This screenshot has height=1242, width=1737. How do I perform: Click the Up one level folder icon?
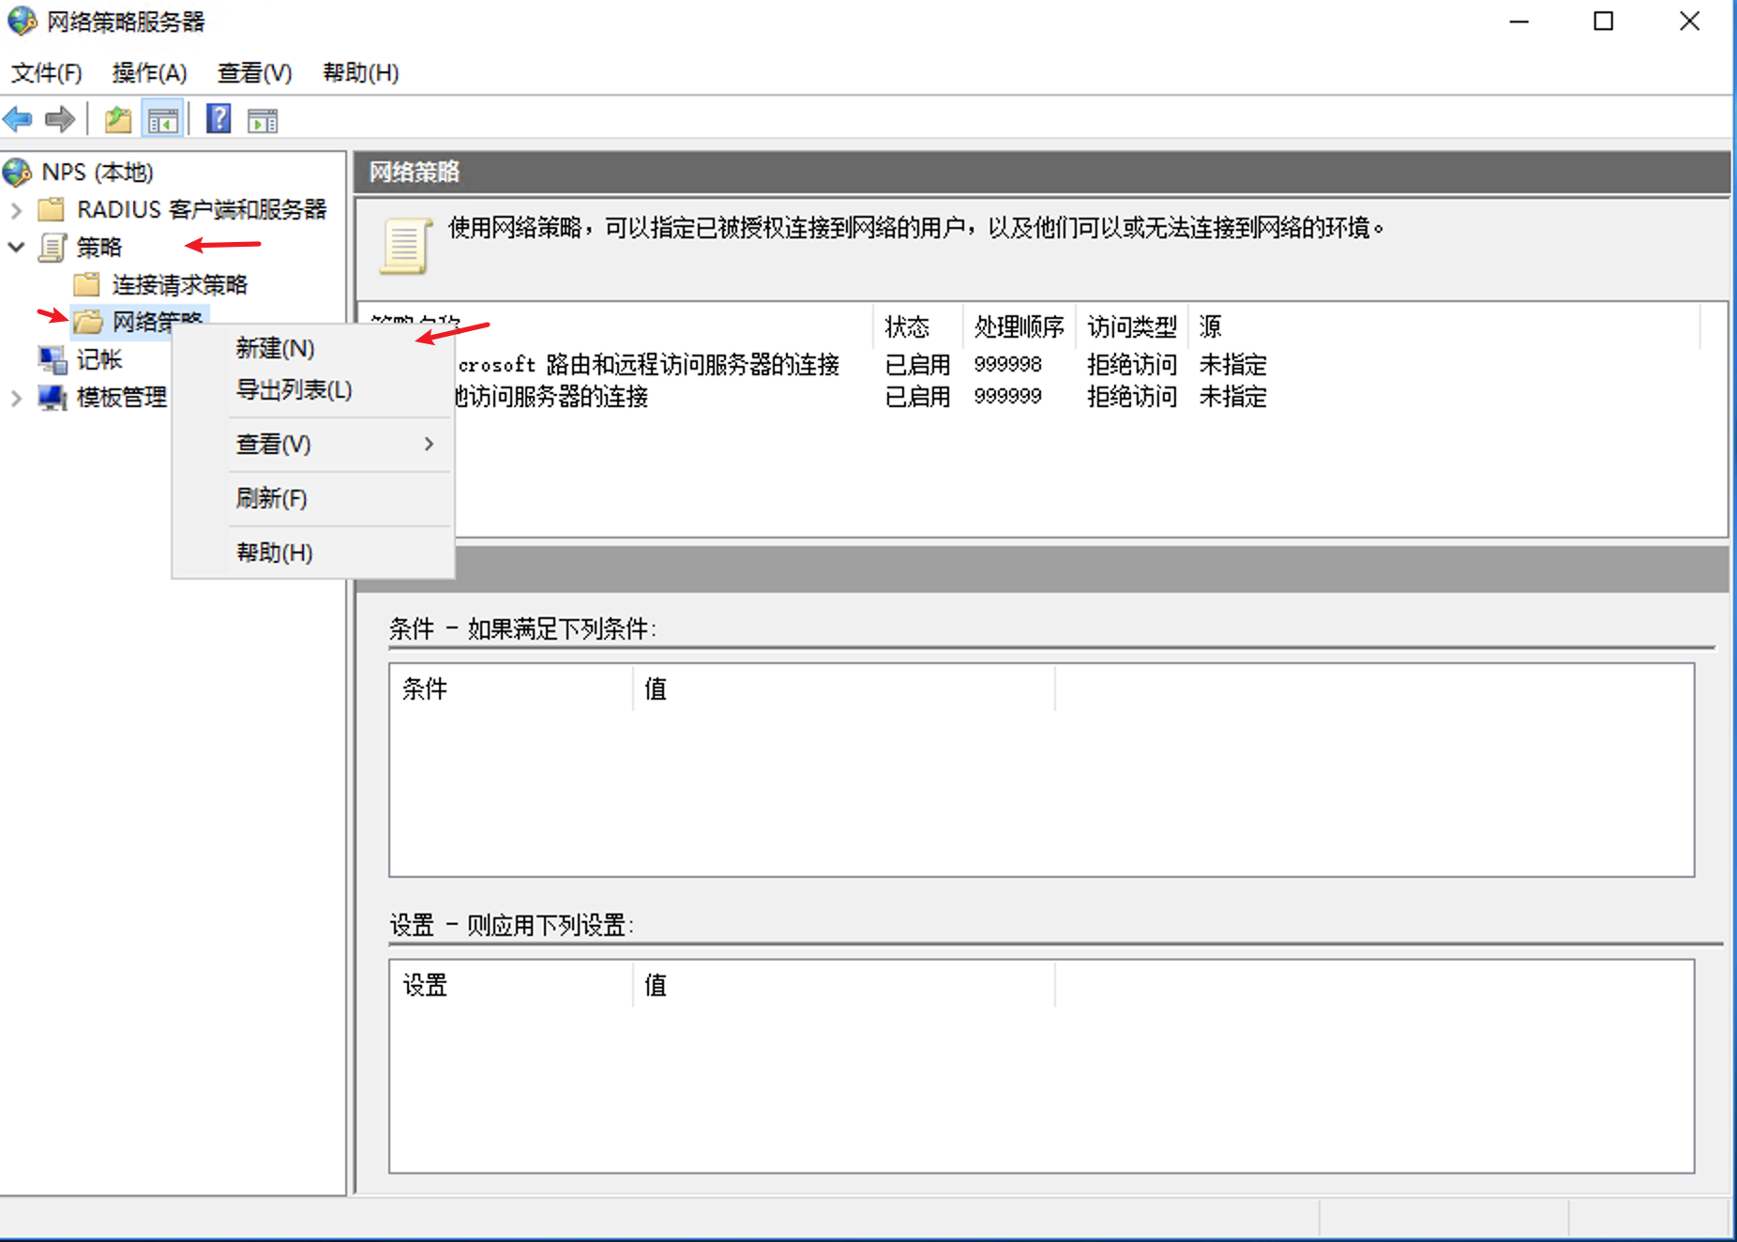[116, 118]
